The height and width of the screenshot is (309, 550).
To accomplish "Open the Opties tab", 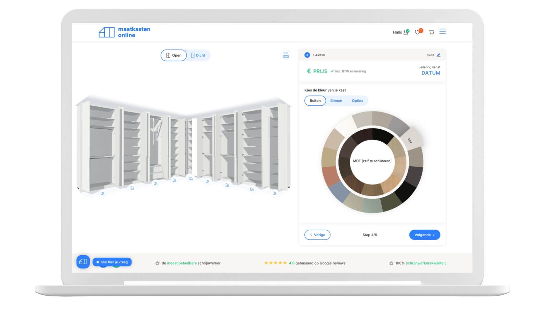I will point(357,101).
